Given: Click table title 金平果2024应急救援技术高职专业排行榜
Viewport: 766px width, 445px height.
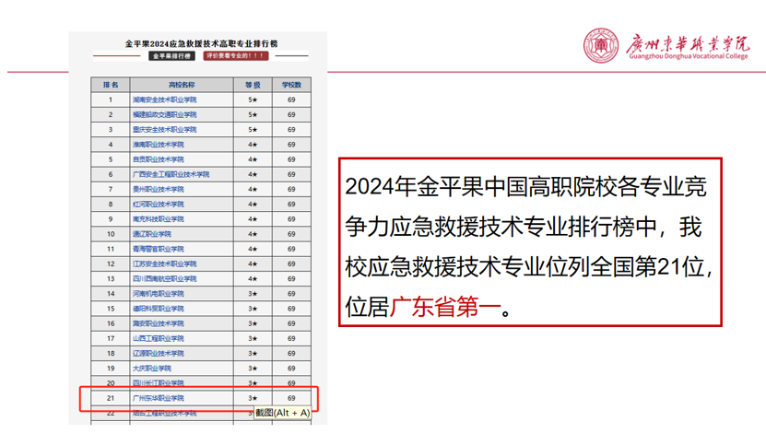Looking at the screenshot, I should click(x=201, y=43).
